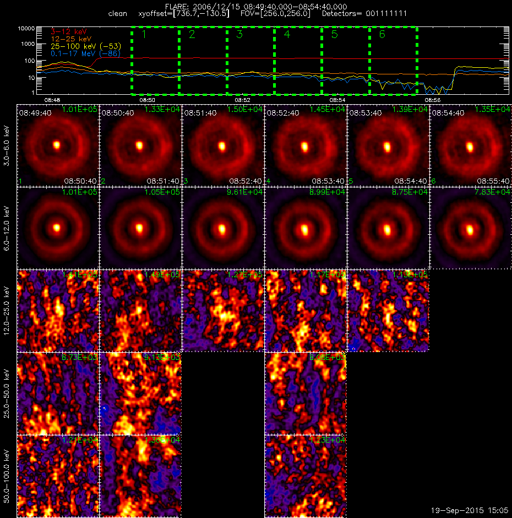Click the 1.33E+04 value in the 3.0-6.0 keV row

tap(162, 109)
